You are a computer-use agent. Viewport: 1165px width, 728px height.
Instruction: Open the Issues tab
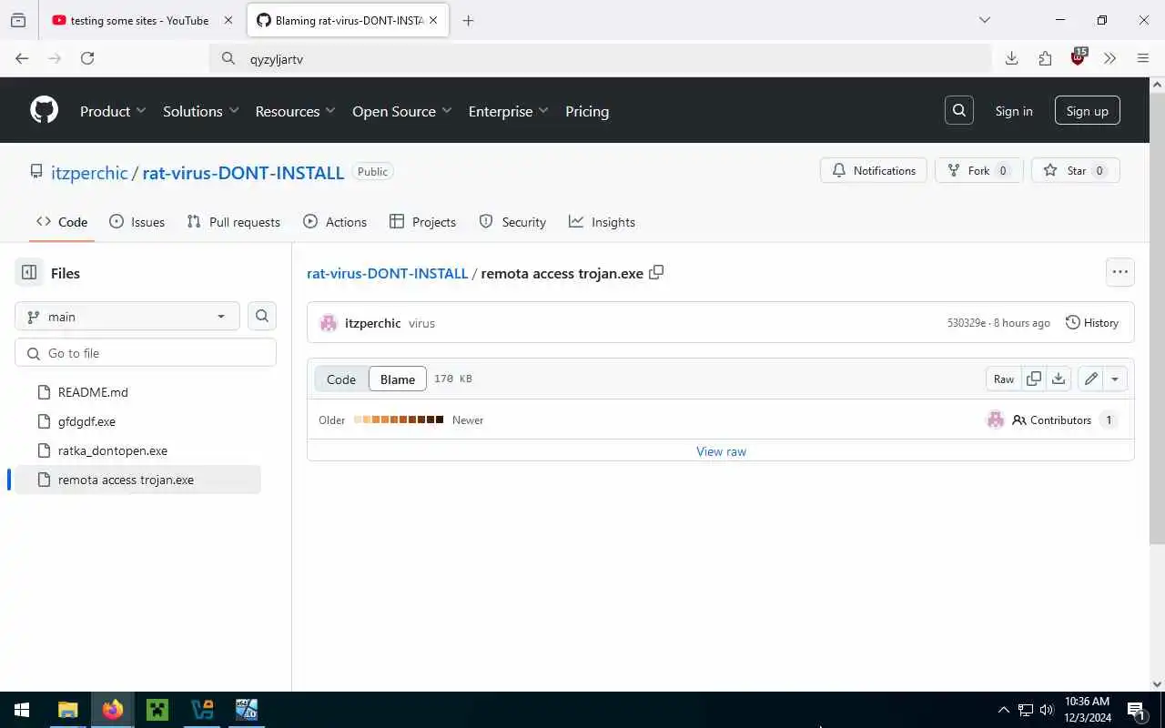[137, 222]
